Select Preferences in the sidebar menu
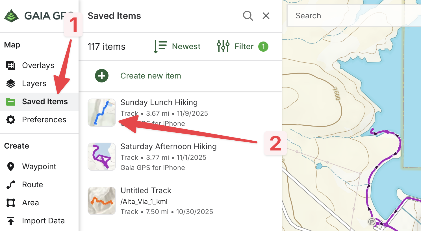This screenshot has height=231, width=421. [x=44, y=120]
